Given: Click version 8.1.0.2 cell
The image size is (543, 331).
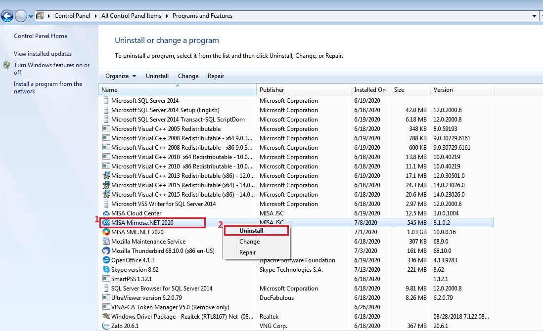Looking at the screenshot, I should click(x=442, y=223).
